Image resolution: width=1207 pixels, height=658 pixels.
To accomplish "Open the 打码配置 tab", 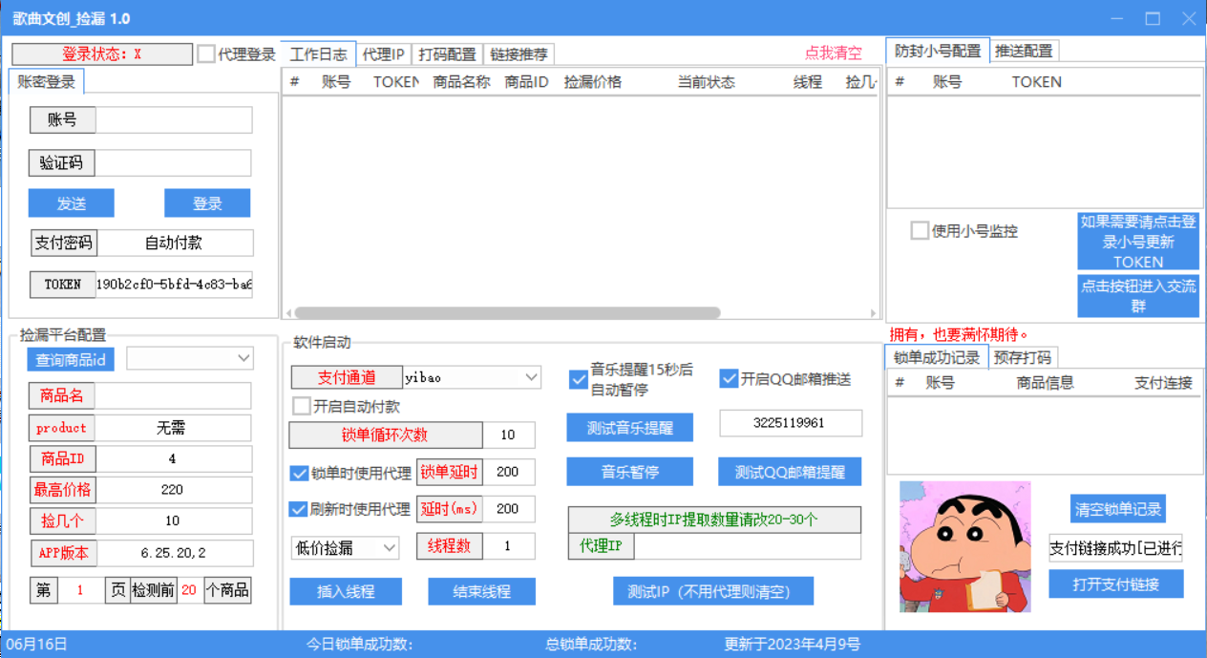I will click(x=448, y=54).
